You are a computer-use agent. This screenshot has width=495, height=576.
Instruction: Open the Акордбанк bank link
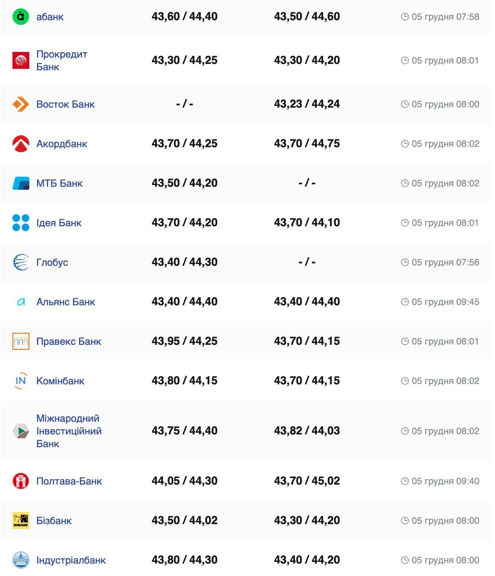point(62,144)
